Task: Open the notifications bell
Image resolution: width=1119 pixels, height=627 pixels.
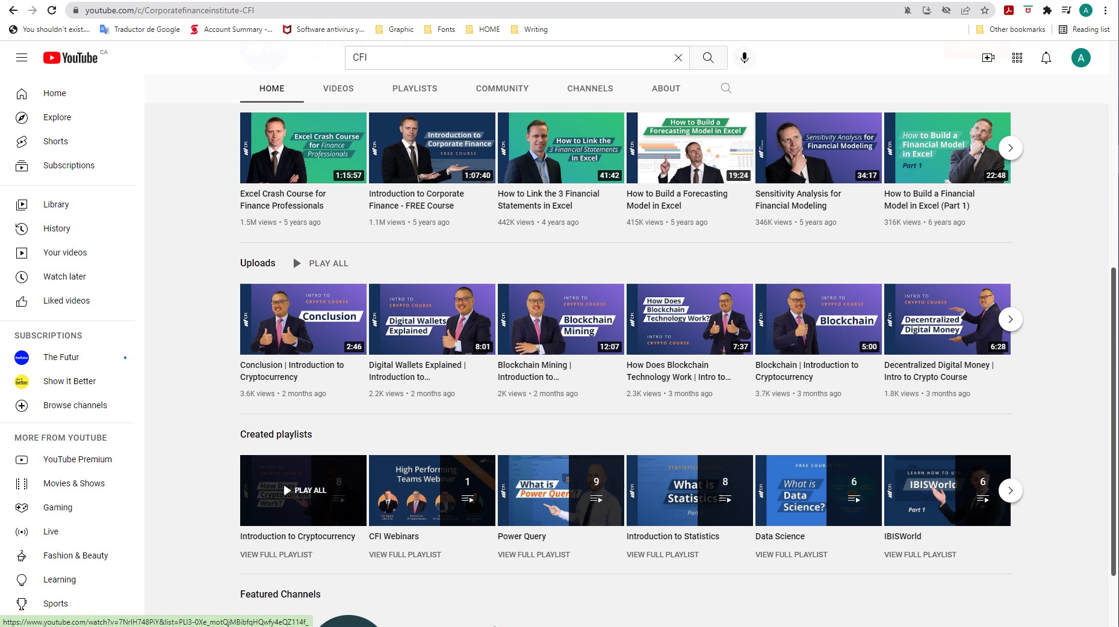Action: (1046, 58)
